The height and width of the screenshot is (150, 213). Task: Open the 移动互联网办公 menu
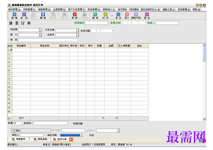(150, 10)
